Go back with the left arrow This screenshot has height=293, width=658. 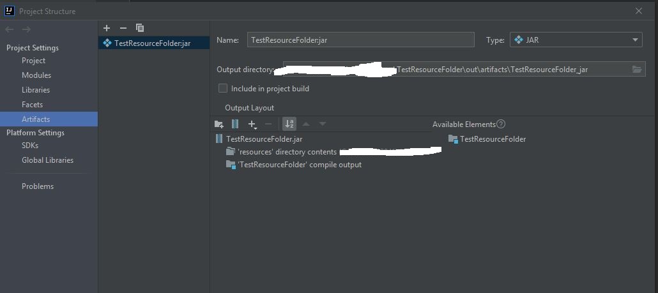(9, 29)
